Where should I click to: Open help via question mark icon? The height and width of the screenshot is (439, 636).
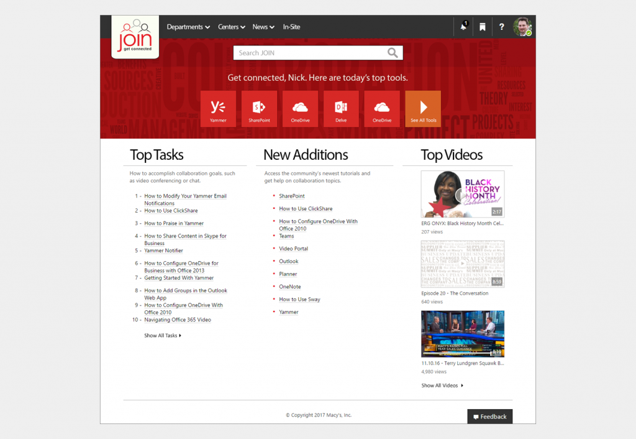coord(502,27)
